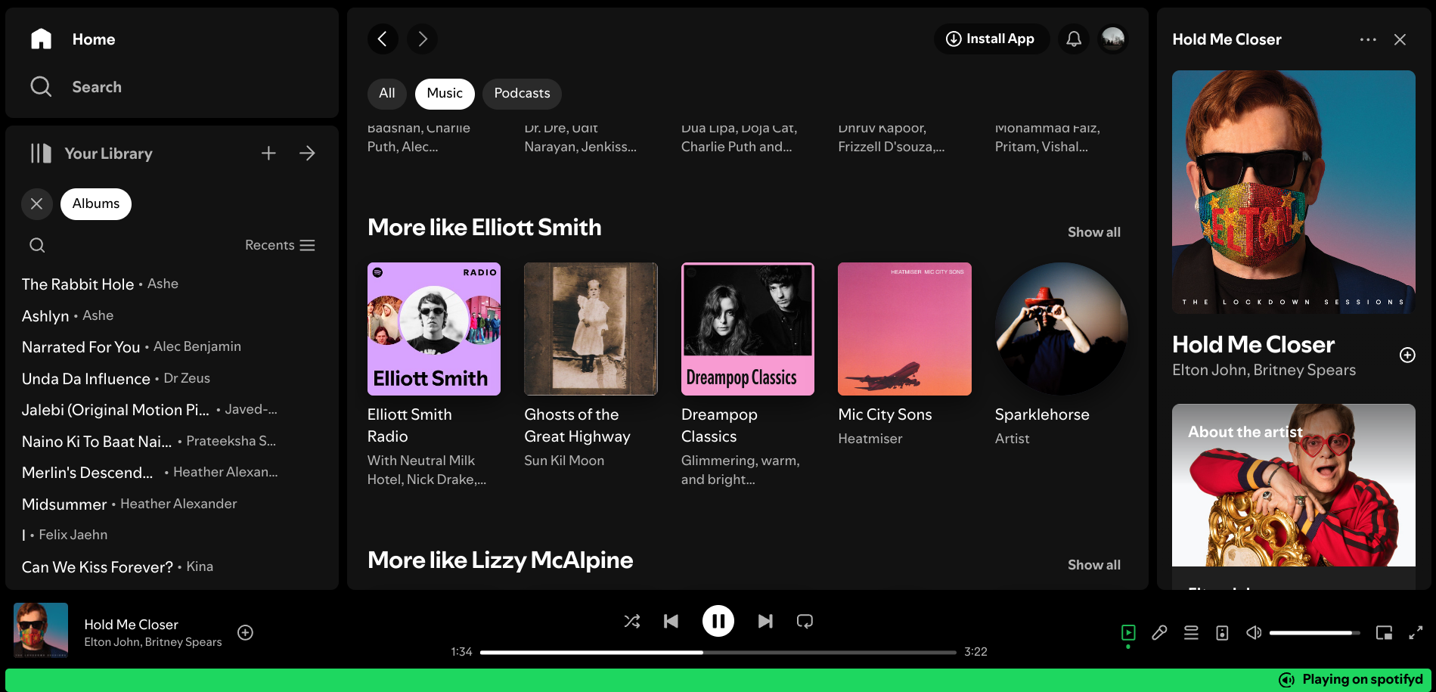Viewport: 1436px width, 692px height.
Task: Toggle shuffle playback
Action: (632, 622)
